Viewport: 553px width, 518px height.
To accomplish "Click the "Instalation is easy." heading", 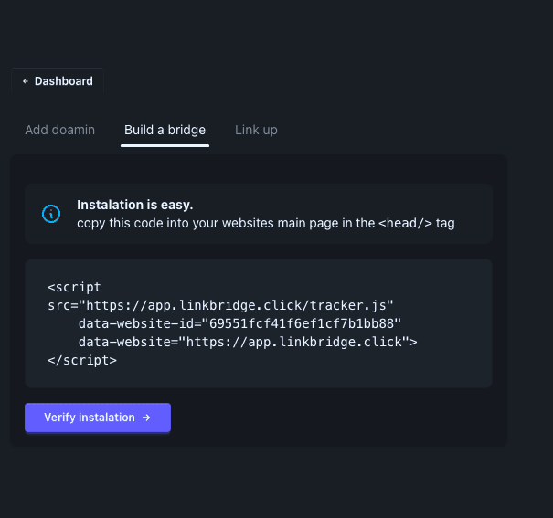I will point(134,205).
